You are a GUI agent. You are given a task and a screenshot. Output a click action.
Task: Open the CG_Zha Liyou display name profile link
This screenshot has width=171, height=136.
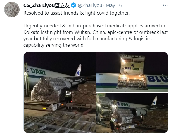tap(46, 5)
